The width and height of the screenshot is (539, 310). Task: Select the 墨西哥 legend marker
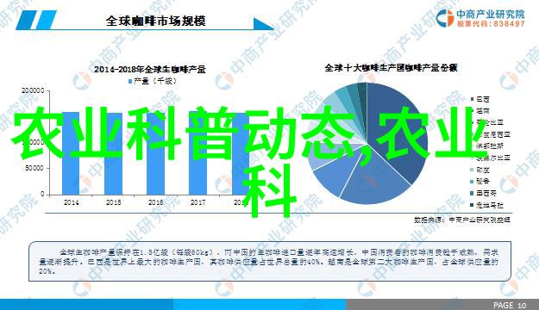click(x=473, y=193)
